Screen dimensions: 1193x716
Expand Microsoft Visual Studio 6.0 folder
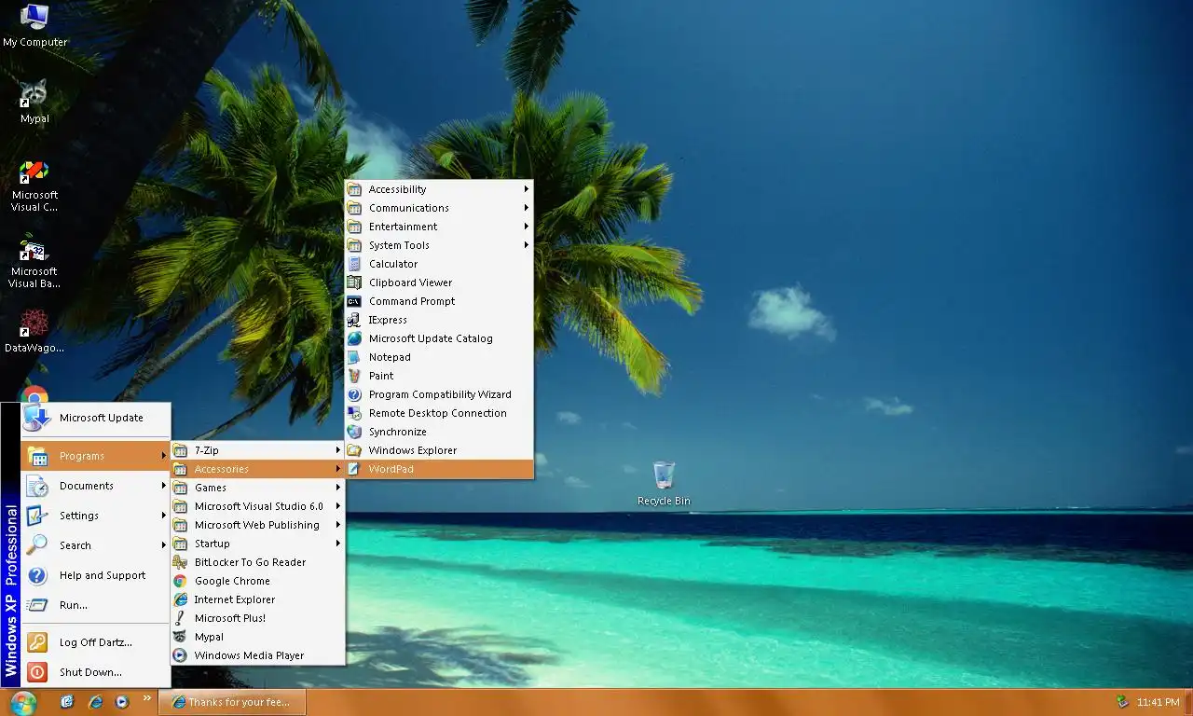click(x=258, y=506)
